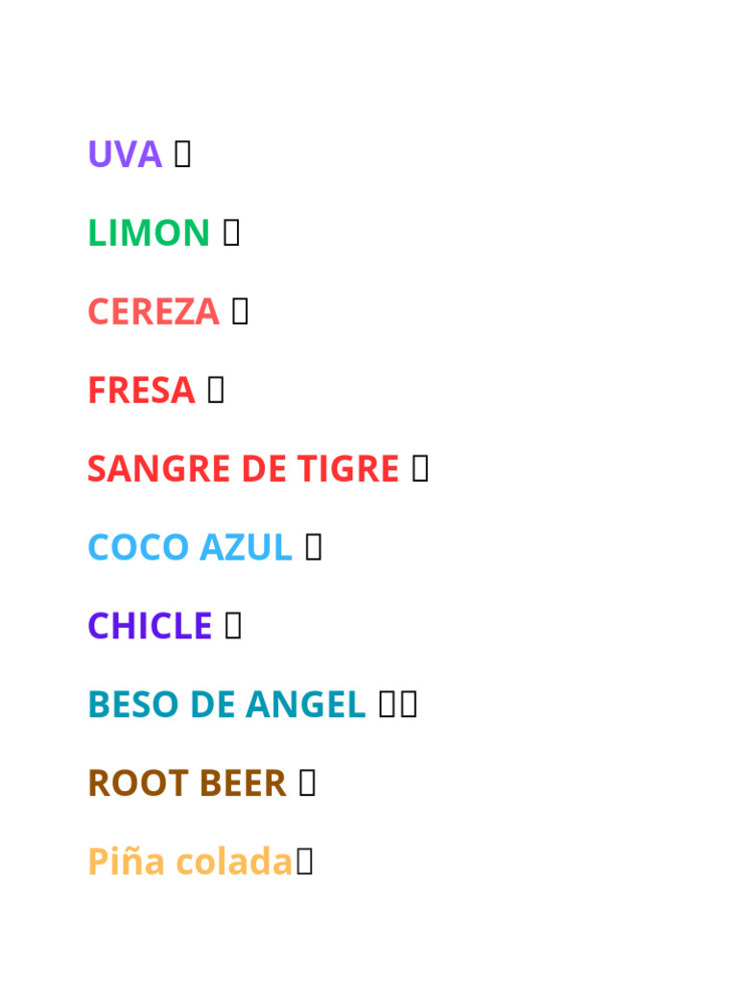737x983 pixels.
Task: Click the brown ROOT BEER text
Action: (x=187, y=783)
